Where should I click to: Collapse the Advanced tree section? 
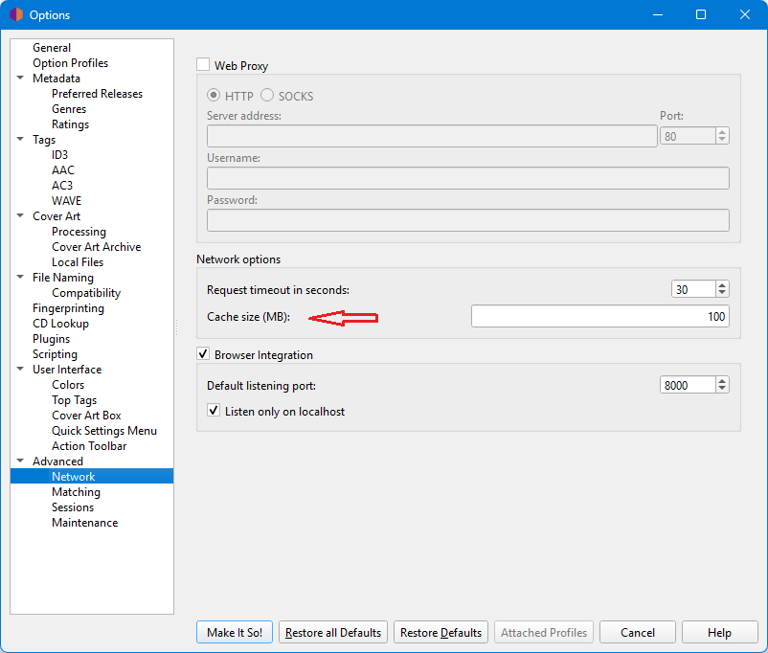(20, 462)
